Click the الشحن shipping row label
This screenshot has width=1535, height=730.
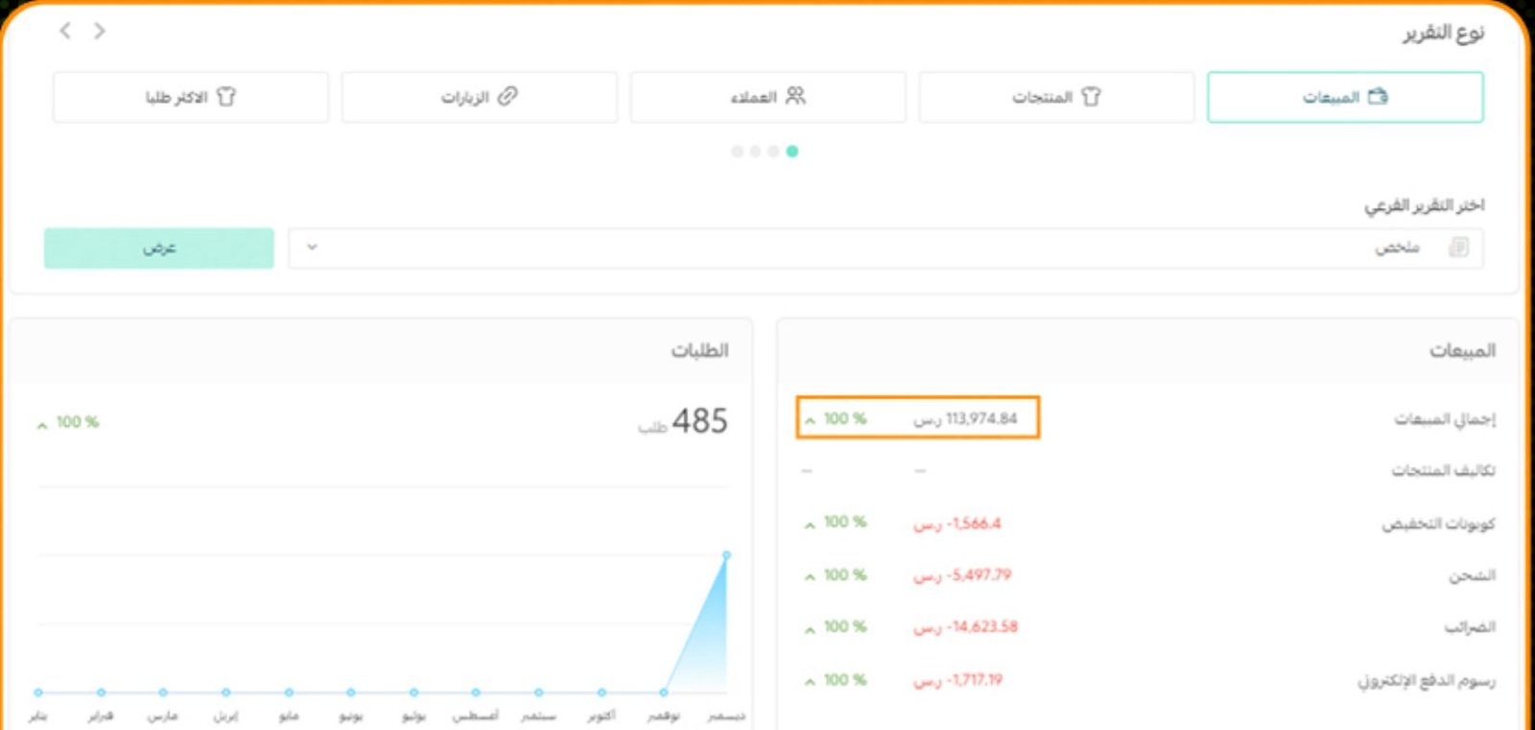point(1473,575)
